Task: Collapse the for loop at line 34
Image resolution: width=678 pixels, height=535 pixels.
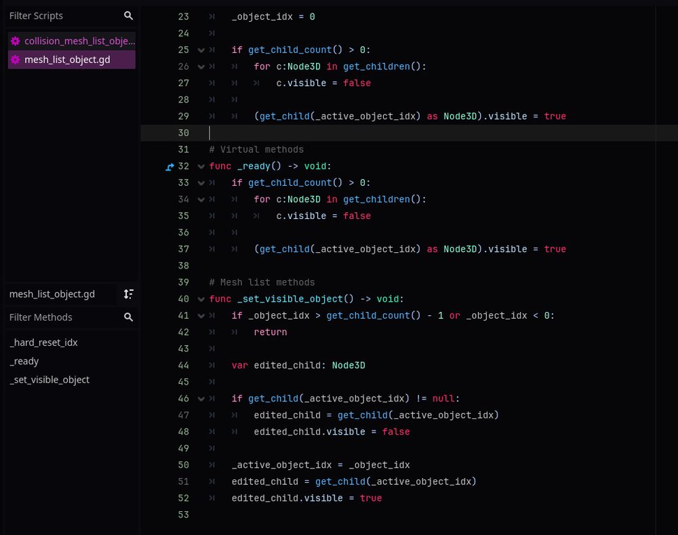Action: click(x=201, y=199)
